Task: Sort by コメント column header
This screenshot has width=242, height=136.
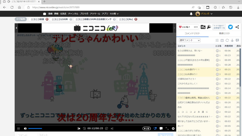Action: coord(182,46)
